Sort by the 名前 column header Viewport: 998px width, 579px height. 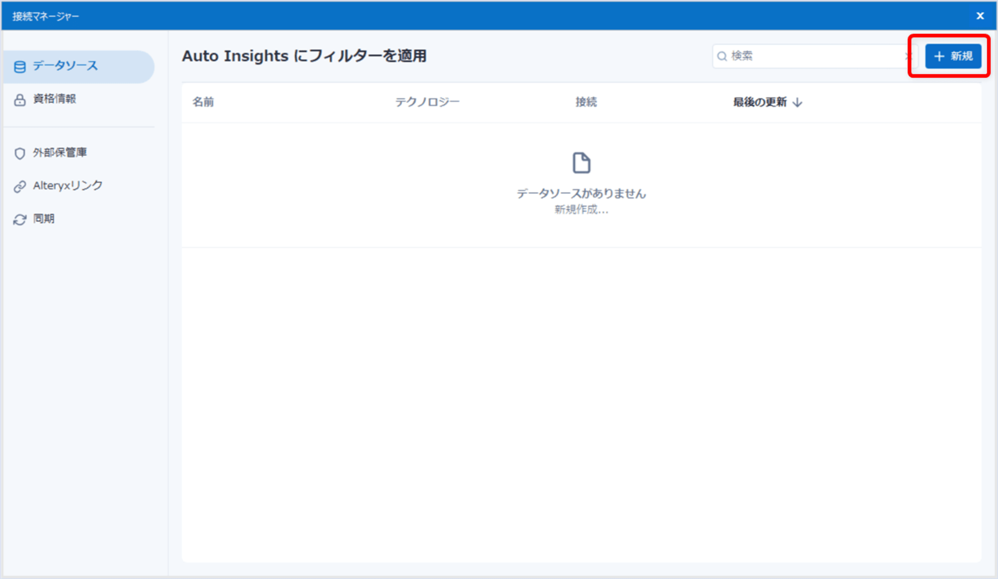[x=203, y=102]
